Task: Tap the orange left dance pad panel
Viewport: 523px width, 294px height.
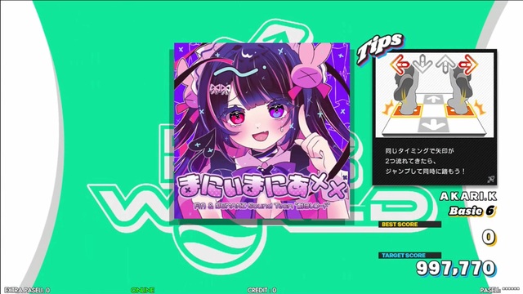Action: coord(406,110)
